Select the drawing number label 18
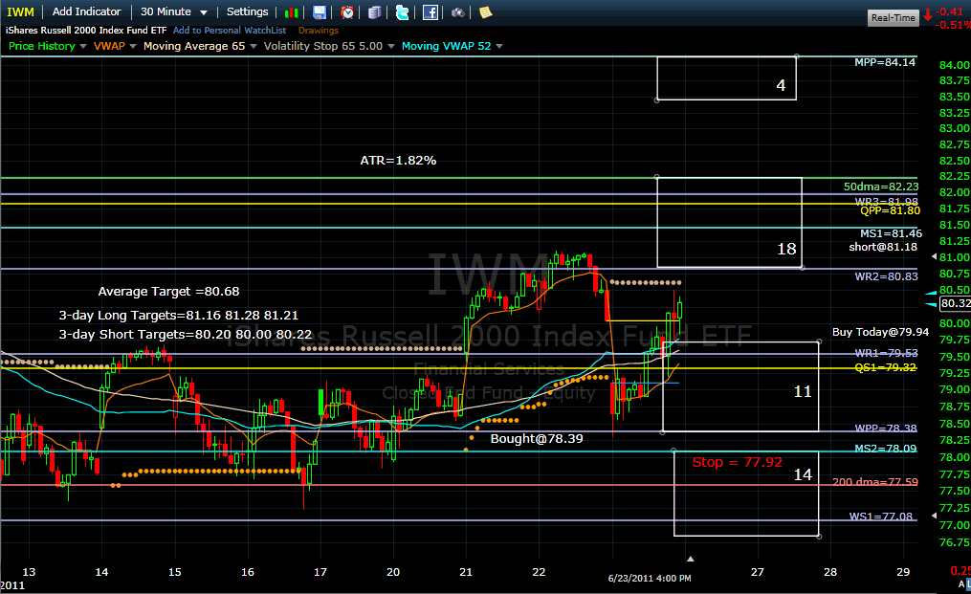971x594 pixels. 786,249
